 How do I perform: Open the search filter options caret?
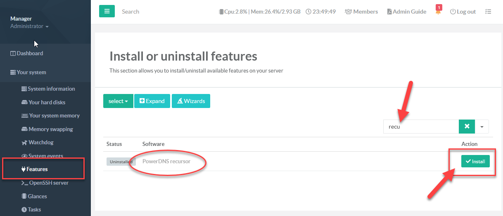[x=482, y=127]
